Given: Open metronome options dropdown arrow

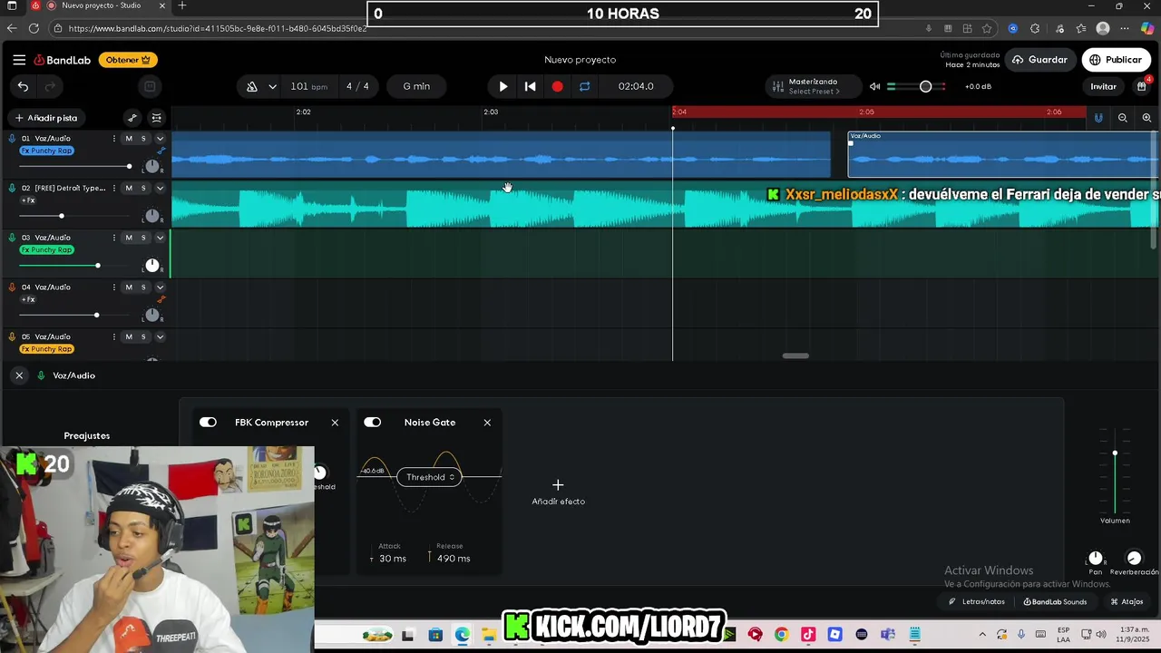Looking at the screenshot, I should (x=272, y=86).
